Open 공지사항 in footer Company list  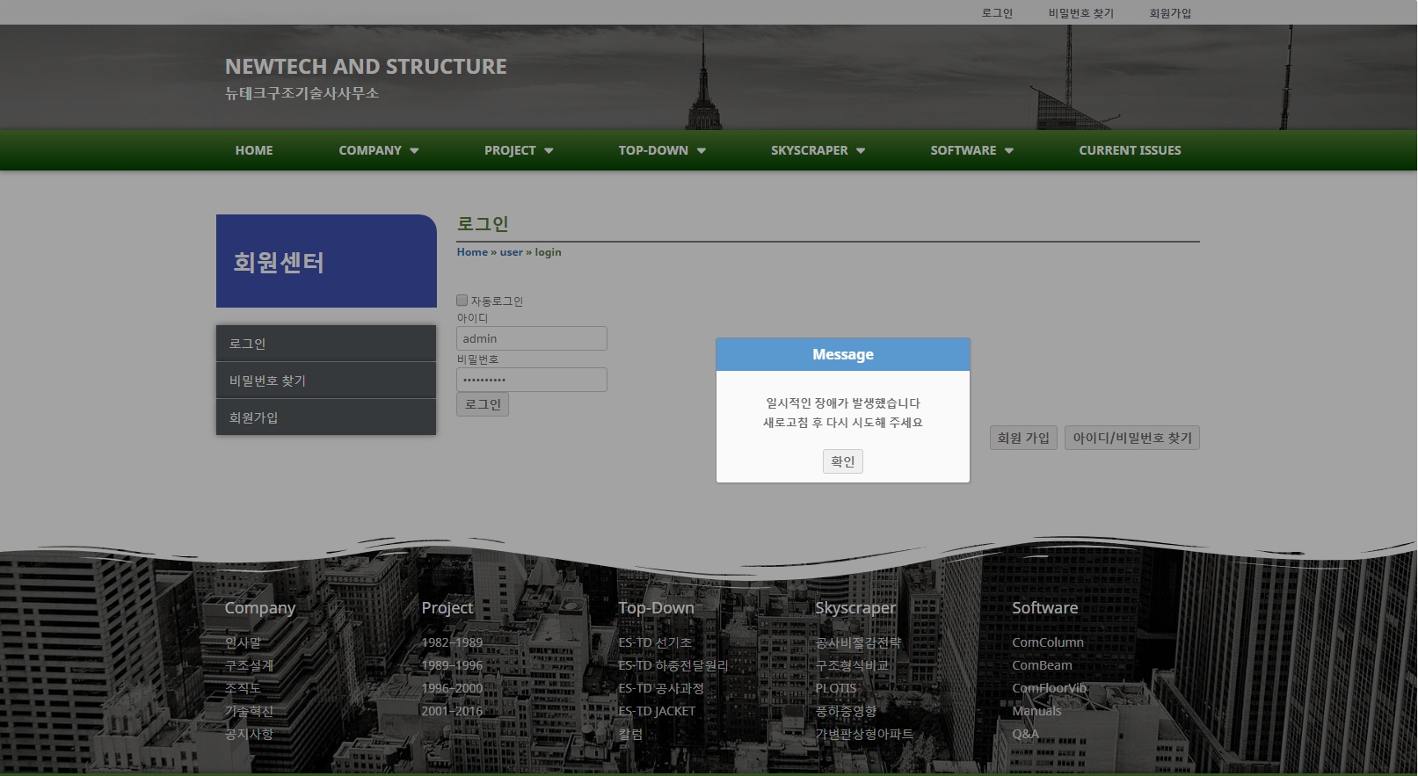249,734
